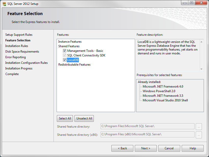Click the Unselect All button
The width and height of the screenshot is (209, 157).
click(84, 118)
